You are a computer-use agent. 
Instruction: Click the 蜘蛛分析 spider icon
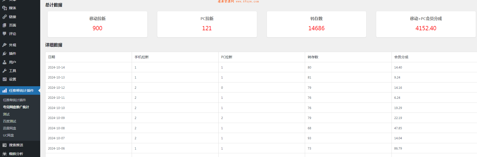point(5,154)
